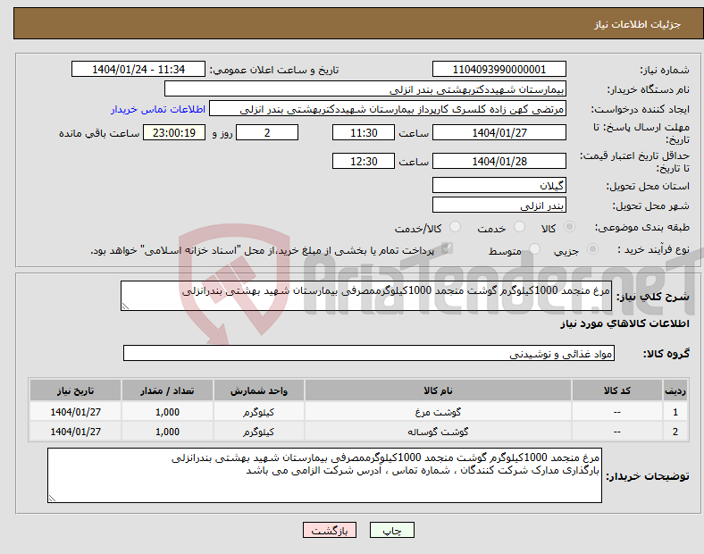
Task: Click the resize handle of buyer notes textarea
Action: [x=52, y=498]
